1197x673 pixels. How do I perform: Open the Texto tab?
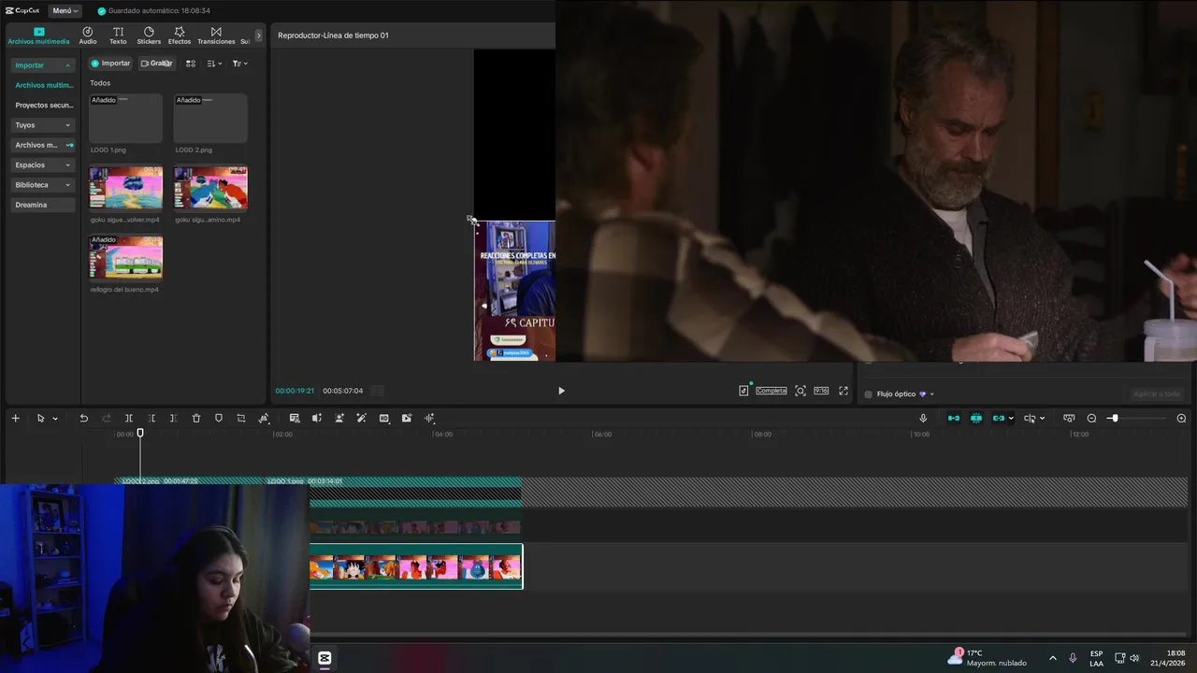[118, 36]
